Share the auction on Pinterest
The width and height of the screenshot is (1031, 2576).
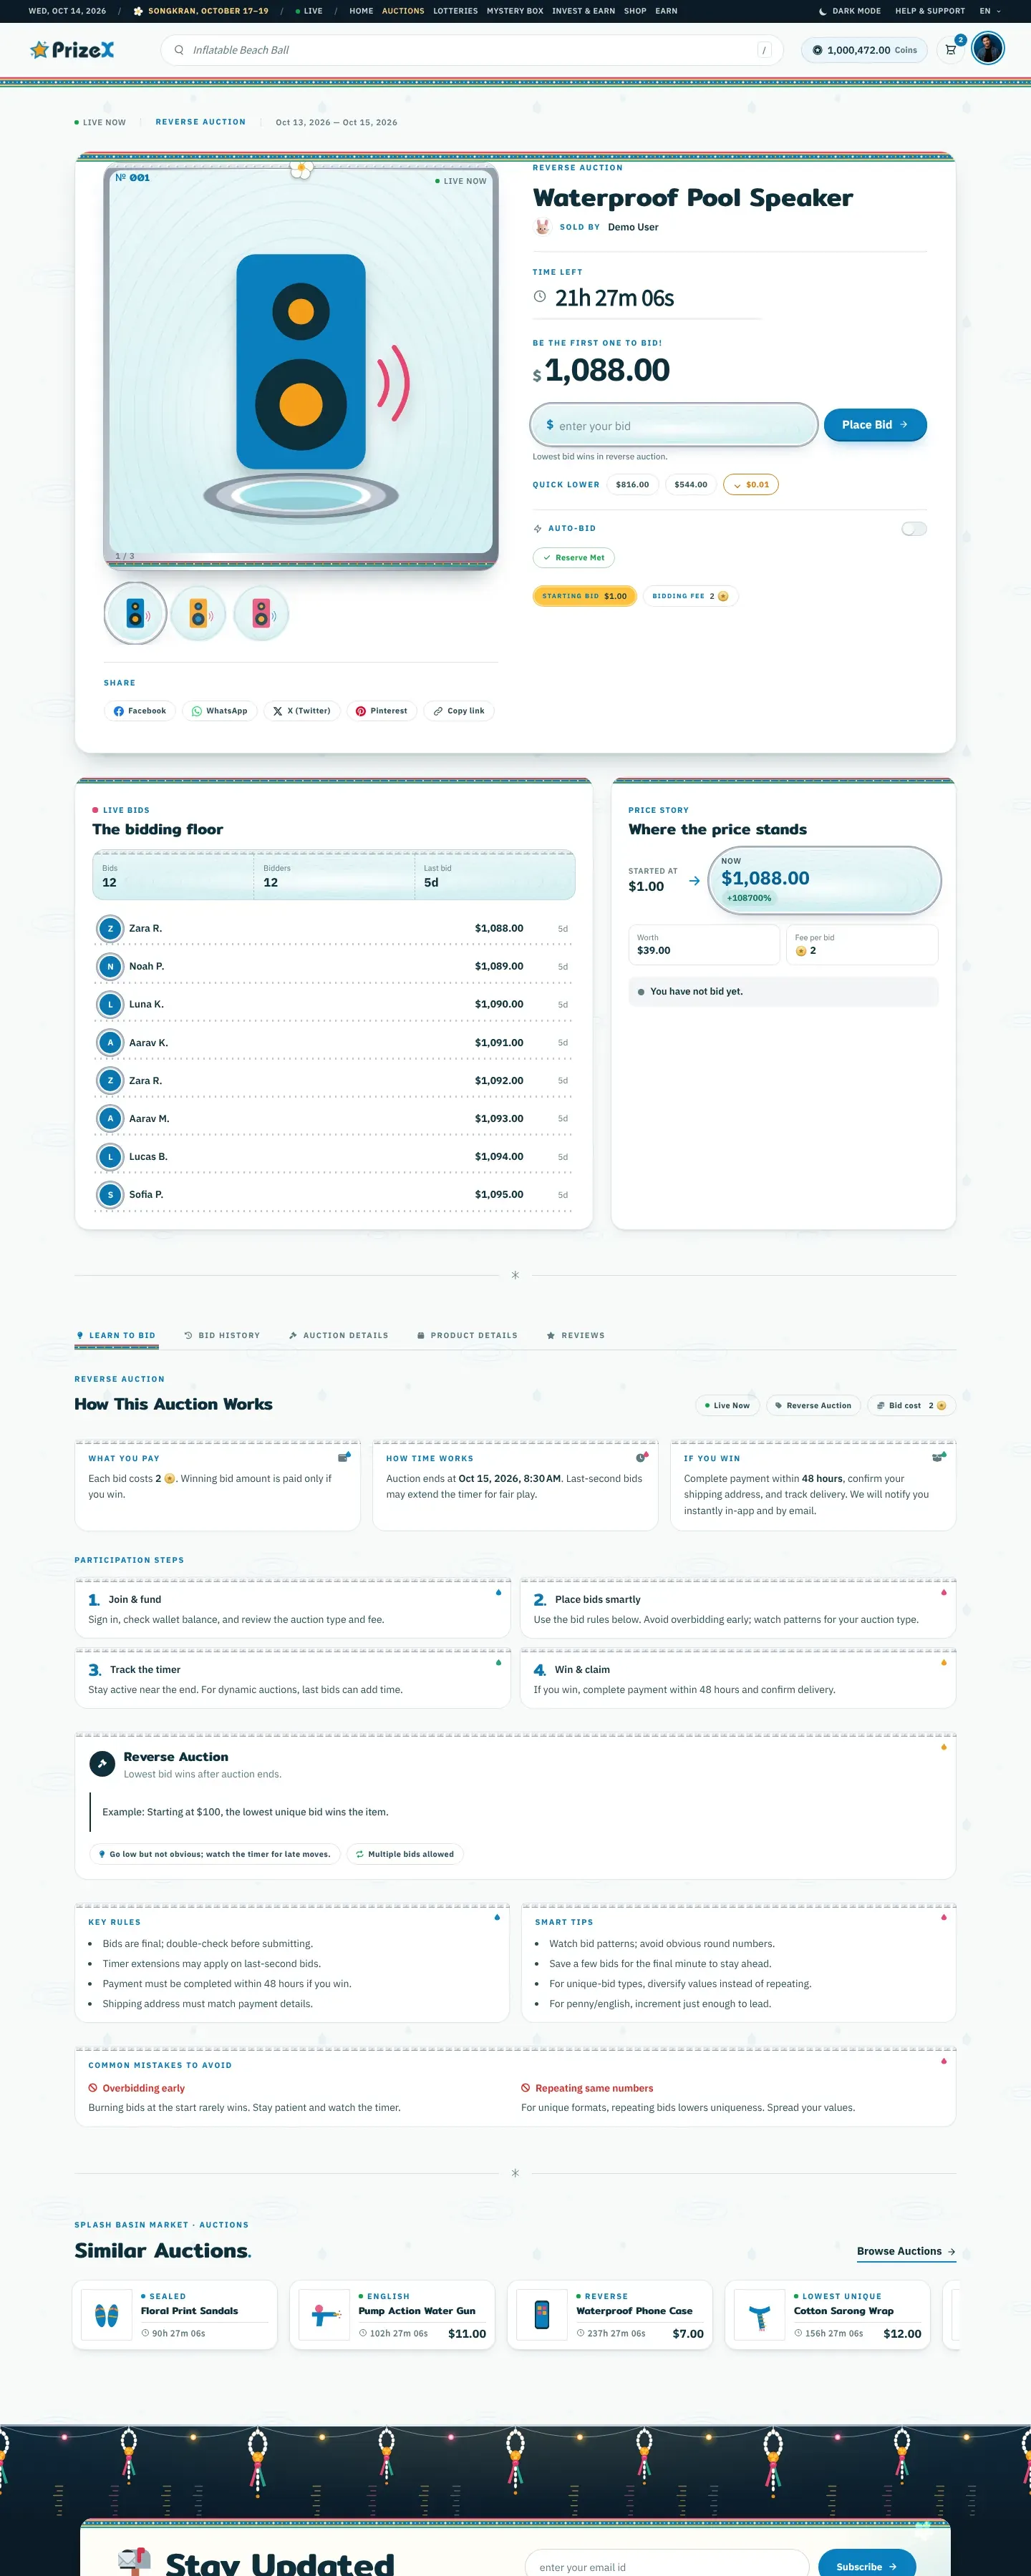pos(382,711)
